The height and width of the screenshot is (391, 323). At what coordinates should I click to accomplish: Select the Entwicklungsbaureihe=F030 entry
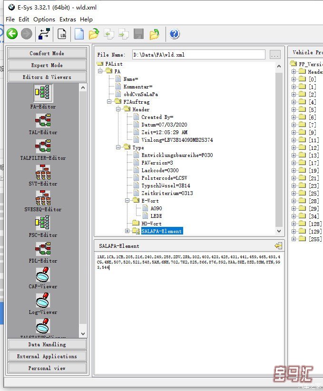(177, 155)
